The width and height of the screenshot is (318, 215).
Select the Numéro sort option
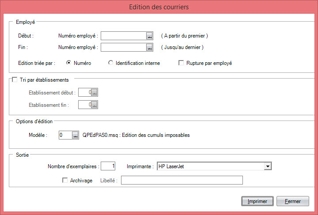pyautogui.click(x=69, y=63)
